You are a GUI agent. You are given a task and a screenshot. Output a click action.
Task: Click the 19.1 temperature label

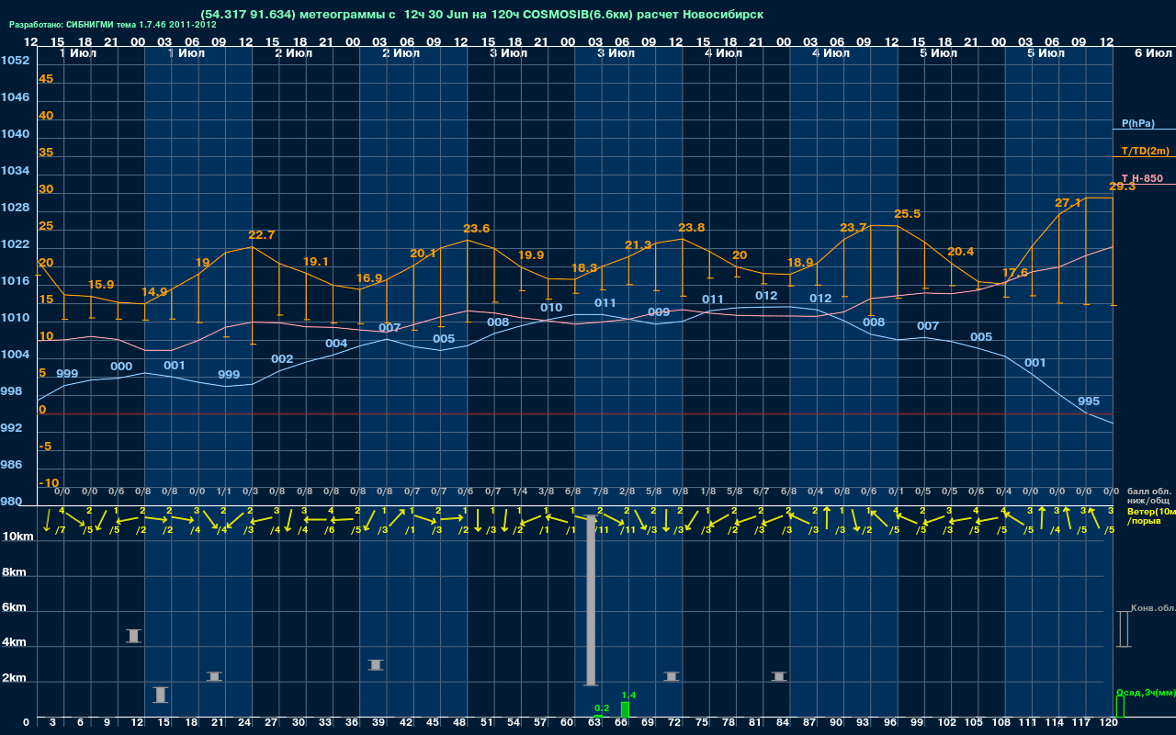[x=315, y=261]
